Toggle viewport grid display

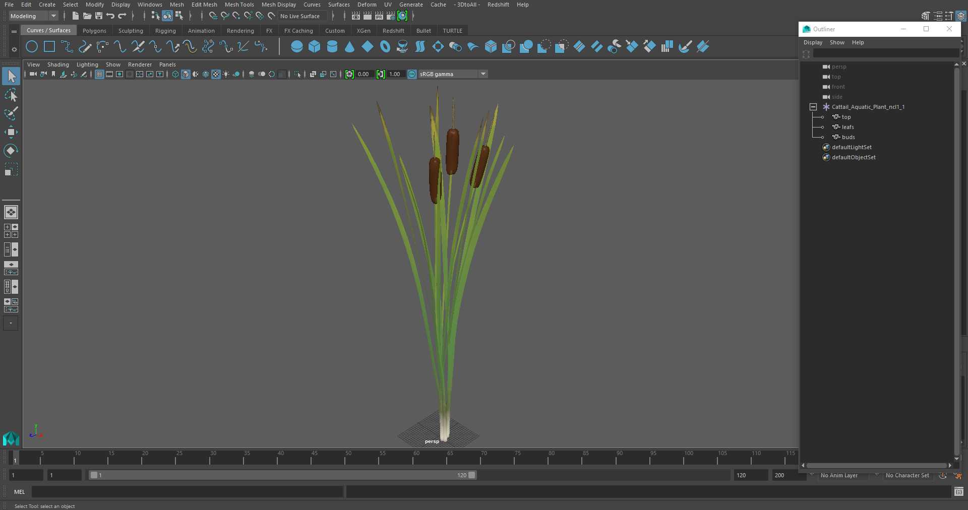[99, 74]
